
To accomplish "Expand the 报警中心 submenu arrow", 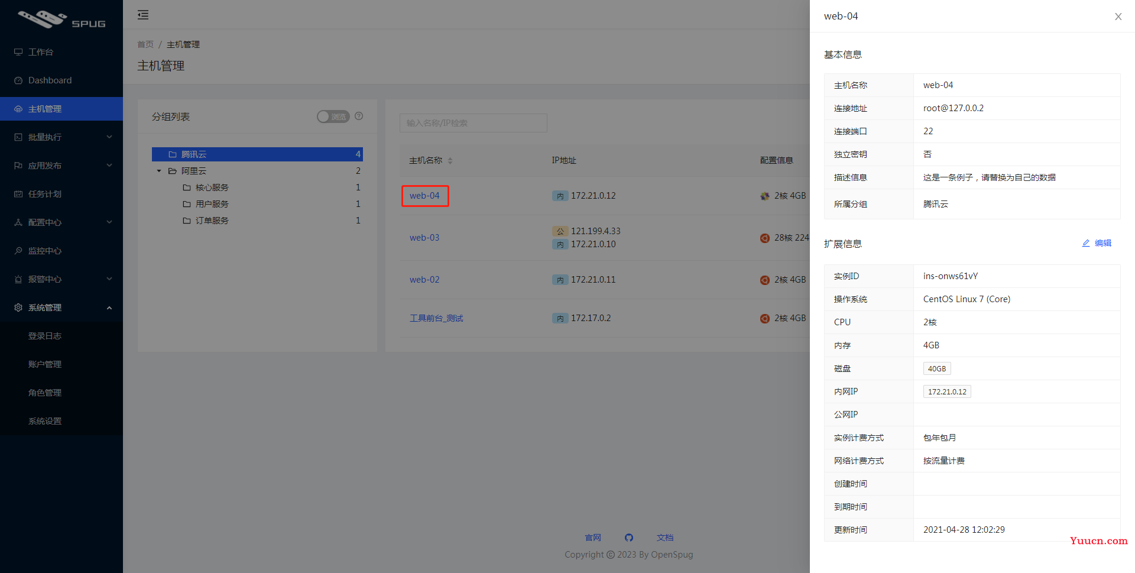I will [109, 279].
